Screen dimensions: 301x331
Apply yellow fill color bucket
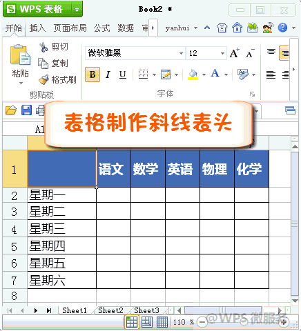pos(193,74)
